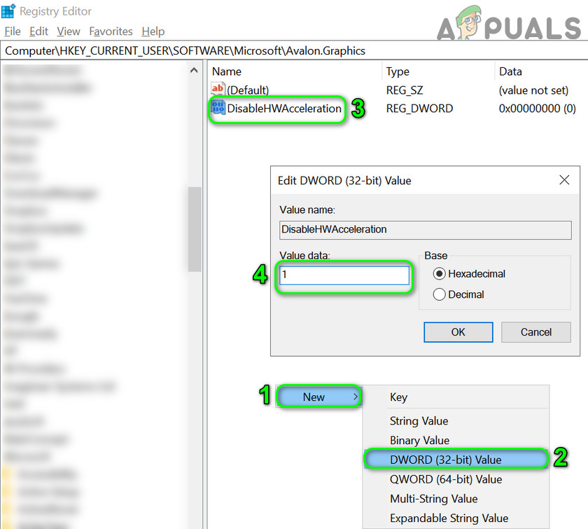Open the Edit menu
588x529 pixels.
coord(38,31)
